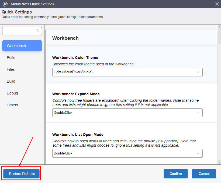Click the 'Workbench: Expand Mode' label
221x183 pixels.
click(76, 94)
